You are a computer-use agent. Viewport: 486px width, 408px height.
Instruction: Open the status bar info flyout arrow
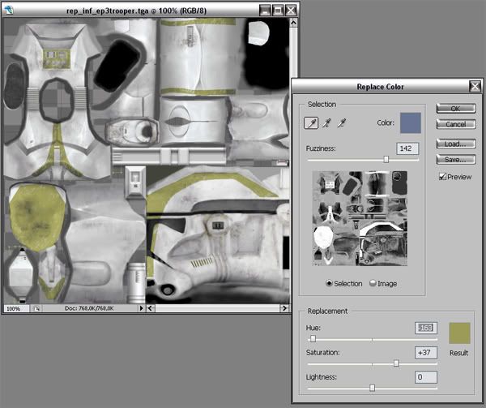[141, 308]
